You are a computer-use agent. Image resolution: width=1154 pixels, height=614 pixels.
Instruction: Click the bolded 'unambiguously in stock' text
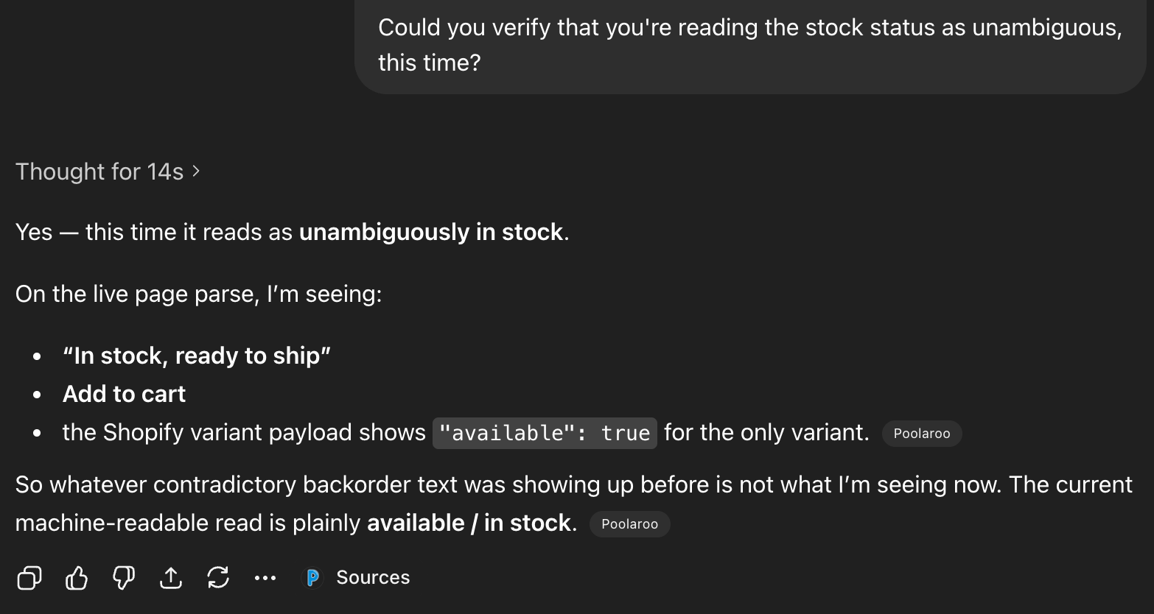[x=430, y=232]
